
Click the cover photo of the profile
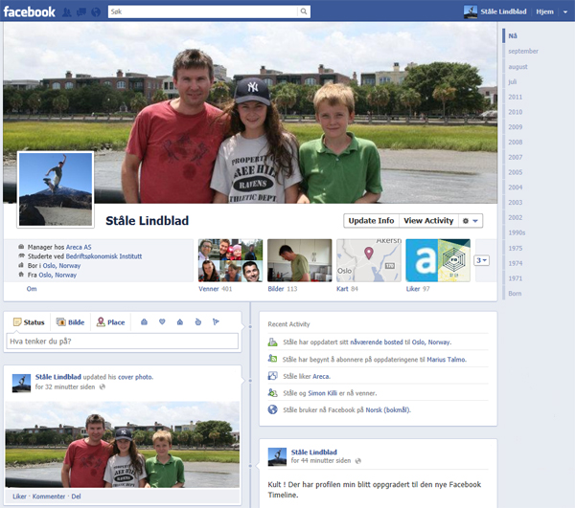tap(250, 113)
